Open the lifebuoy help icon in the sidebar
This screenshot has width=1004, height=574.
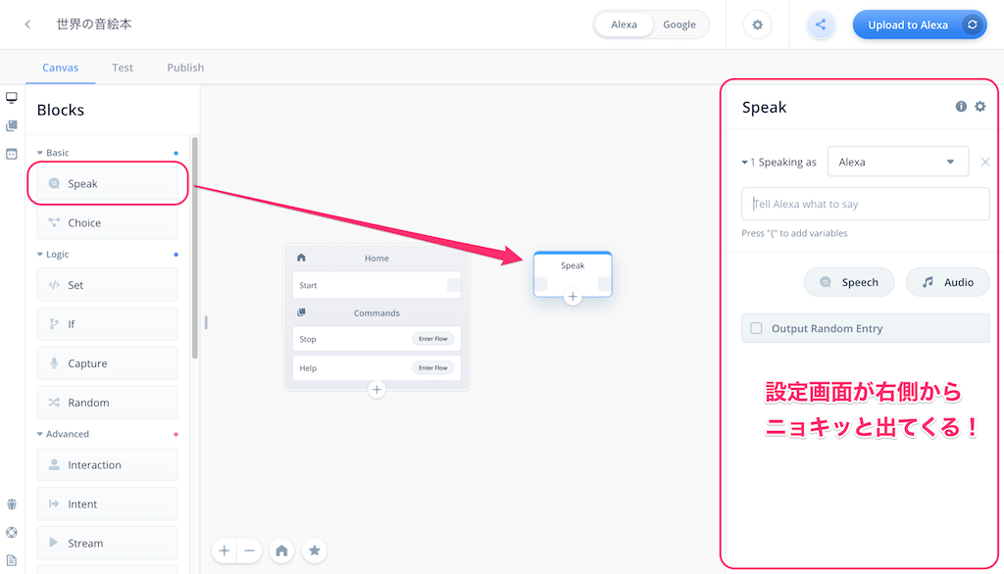[12, 533]
